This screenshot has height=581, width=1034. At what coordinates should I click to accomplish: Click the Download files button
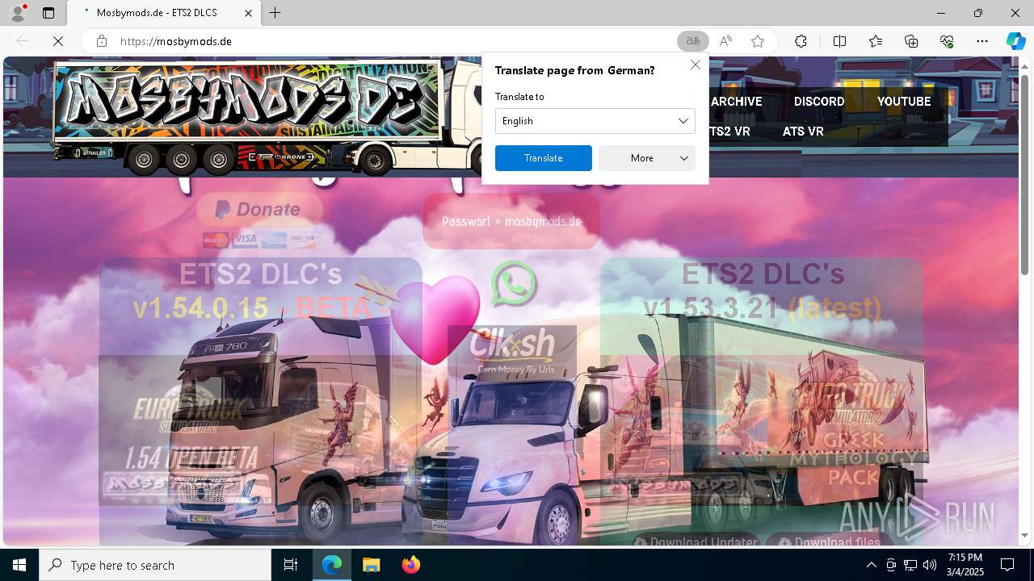[x=830, y=541]
